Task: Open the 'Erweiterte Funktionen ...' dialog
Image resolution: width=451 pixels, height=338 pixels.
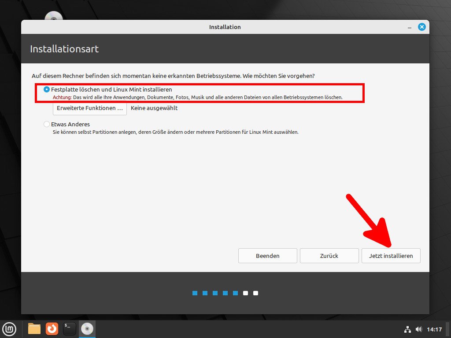Action: (x=89, y=108)
